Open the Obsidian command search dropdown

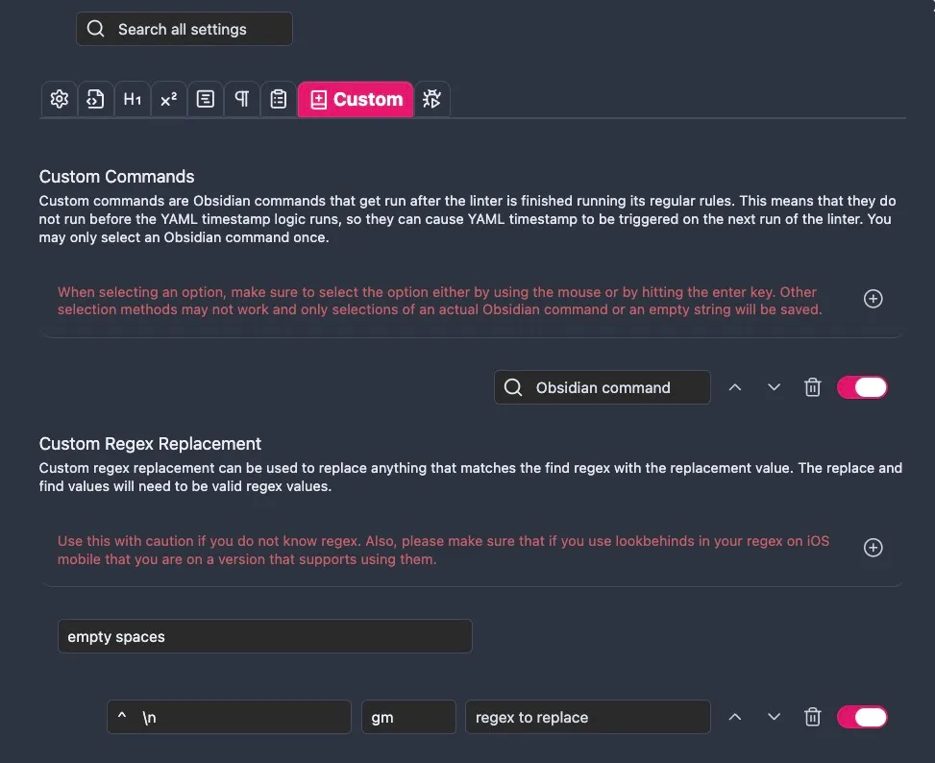point(602,387)
